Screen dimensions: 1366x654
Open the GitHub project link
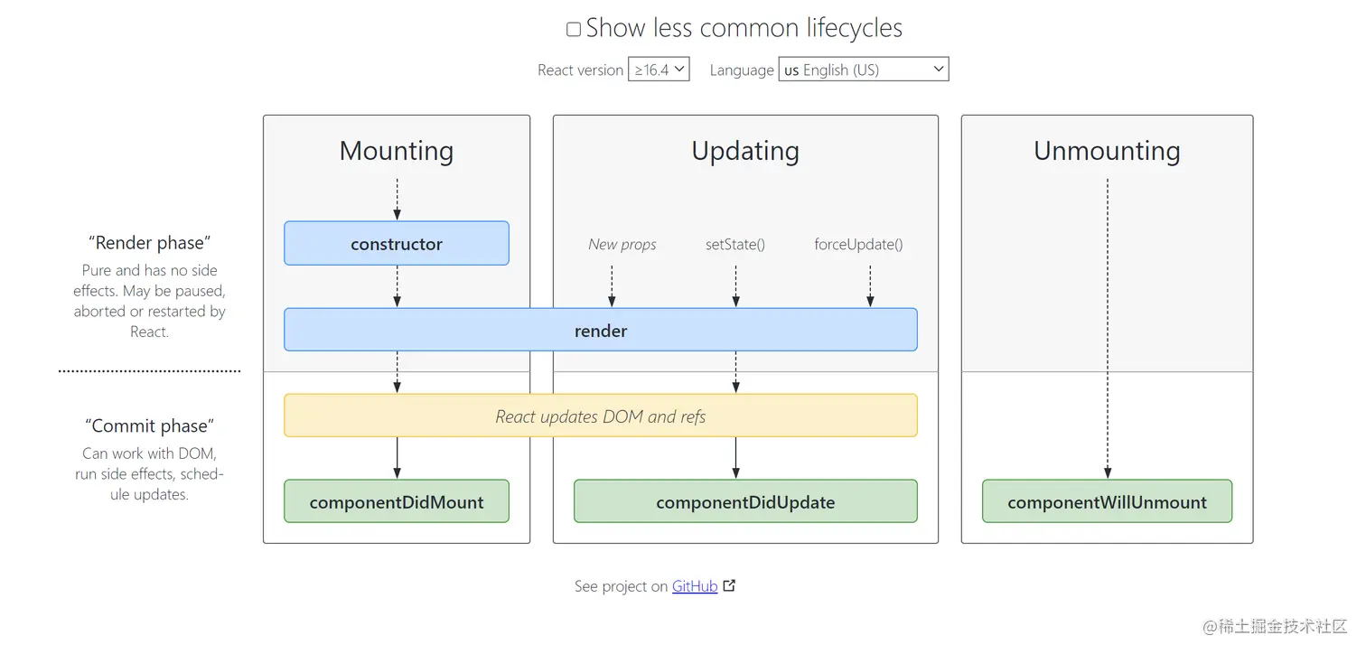click(x=695, y=586)
